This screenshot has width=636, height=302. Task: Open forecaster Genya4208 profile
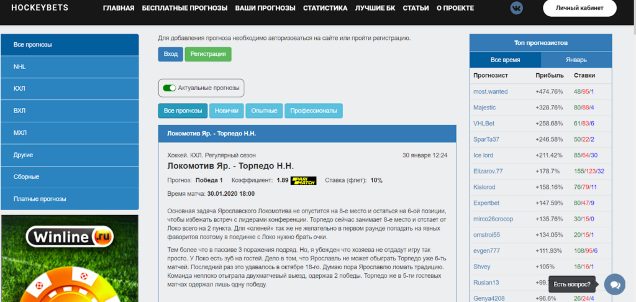[489, 298]
